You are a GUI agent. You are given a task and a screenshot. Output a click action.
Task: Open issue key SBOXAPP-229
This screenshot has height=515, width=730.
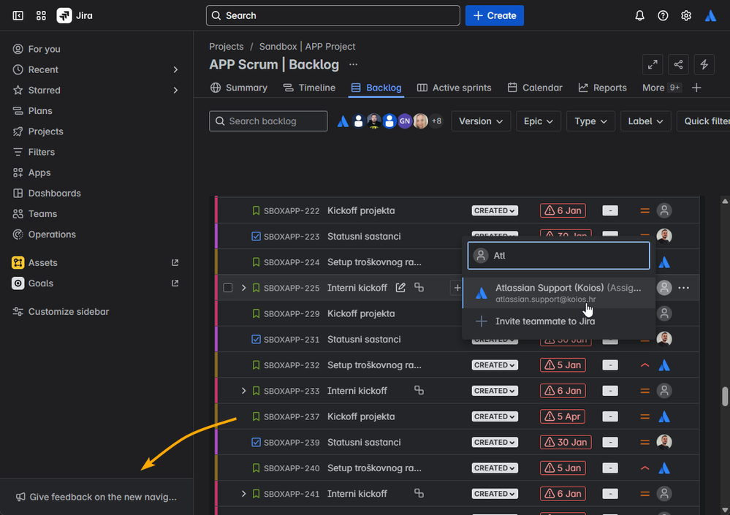click(292, 313)
